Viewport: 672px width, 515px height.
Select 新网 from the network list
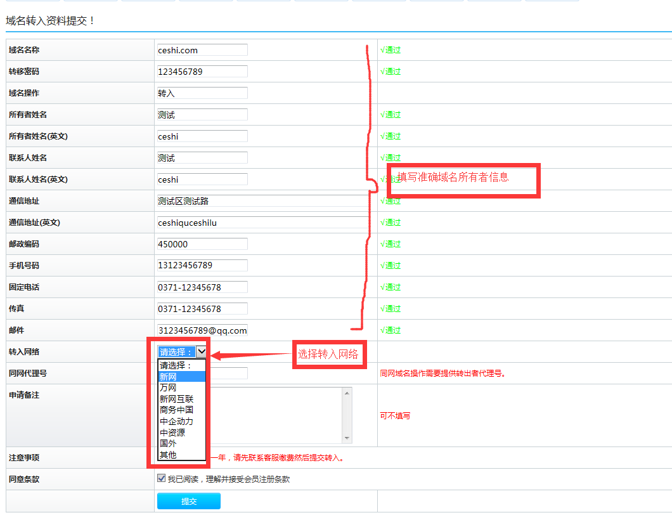pos(181,377)
